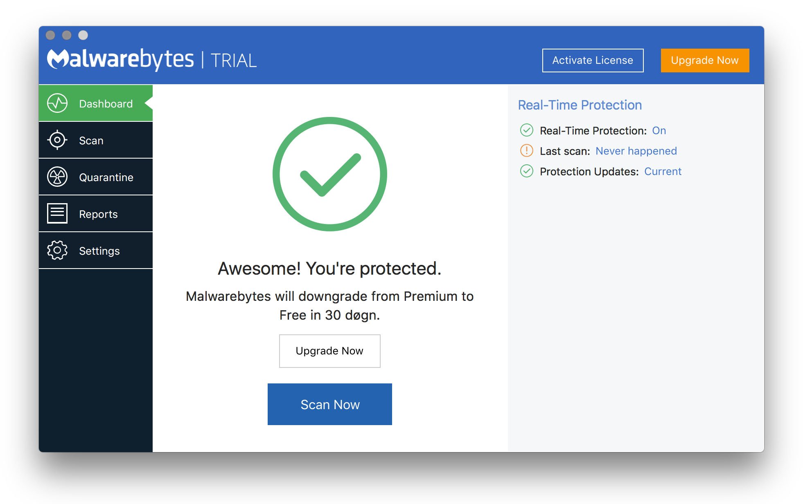Image resolution: width=803 pixels, height=504 pixels.
Task: Click the Protection Updates green check icon
Action: pos(526,171)
